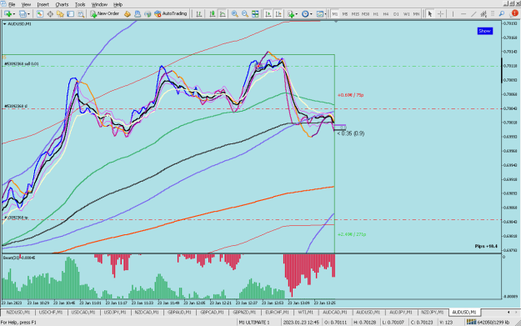Switch chart to line chart mode
Viewport: 521px width, 326px height.
(x=223, y=14)
